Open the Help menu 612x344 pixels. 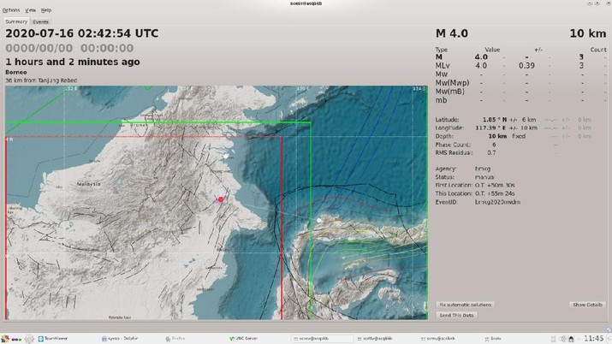point(46,9)
